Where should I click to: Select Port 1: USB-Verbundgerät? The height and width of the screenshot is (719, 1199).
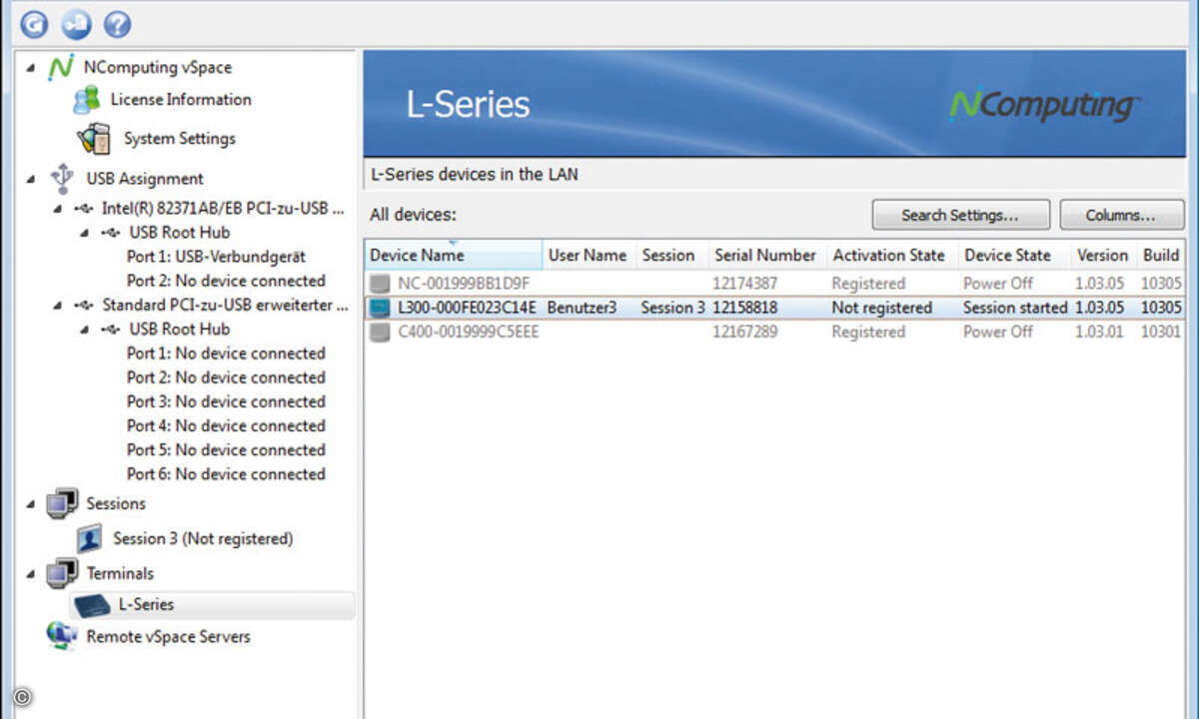(x=216, y=257)
